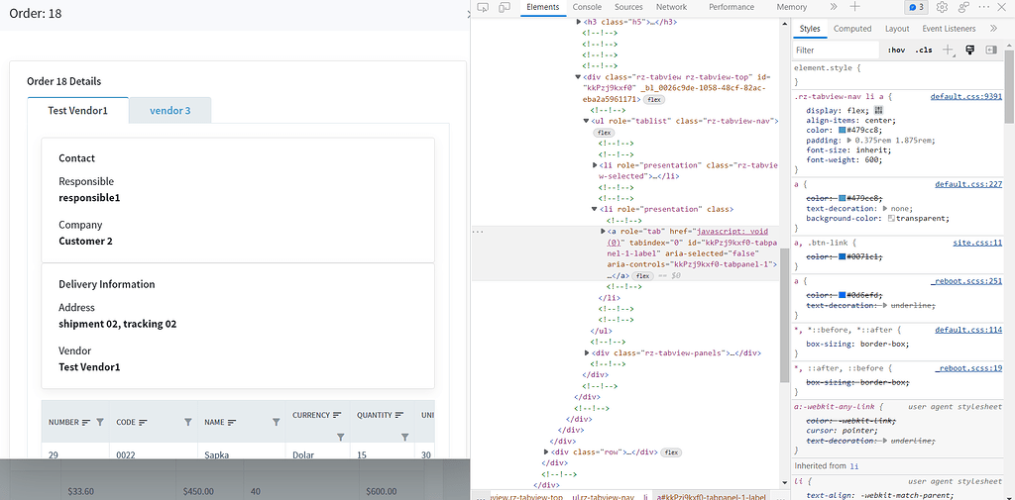This screenshot has height=500, width=1015.
Task: Expand the h3 class h5 node
Action: pyautogui.click(x=579, y=22)
